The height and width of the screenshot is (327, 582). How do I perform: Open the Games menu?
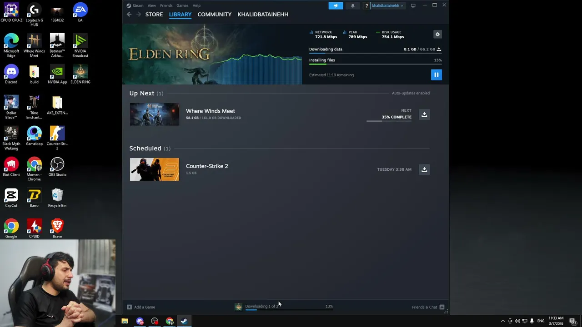tap(182, 6)
